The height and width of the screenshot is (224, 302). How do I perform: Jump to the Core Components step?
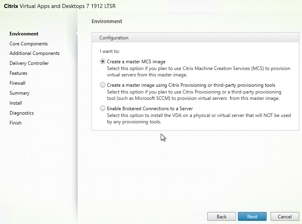[29, 44]
